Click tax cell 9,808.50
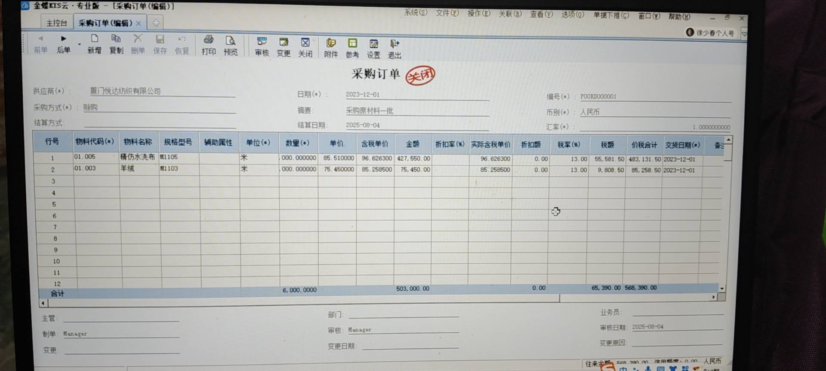Viewport: 826px width, 371px height. pos(607,170)
